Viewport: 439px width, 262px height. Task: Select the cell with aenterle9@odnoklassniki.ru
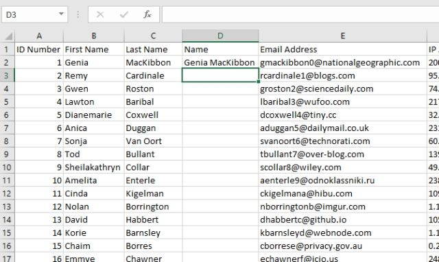click(343, 180)
